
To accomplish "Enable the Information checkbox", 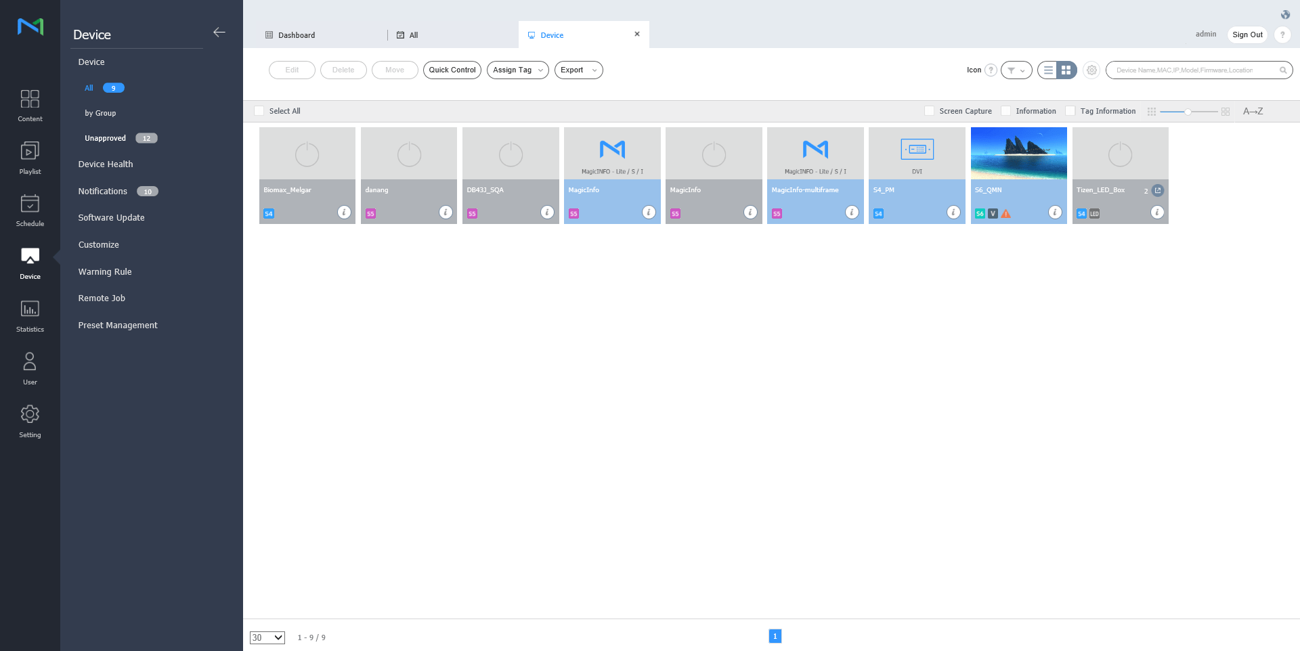I will 1005,111.
